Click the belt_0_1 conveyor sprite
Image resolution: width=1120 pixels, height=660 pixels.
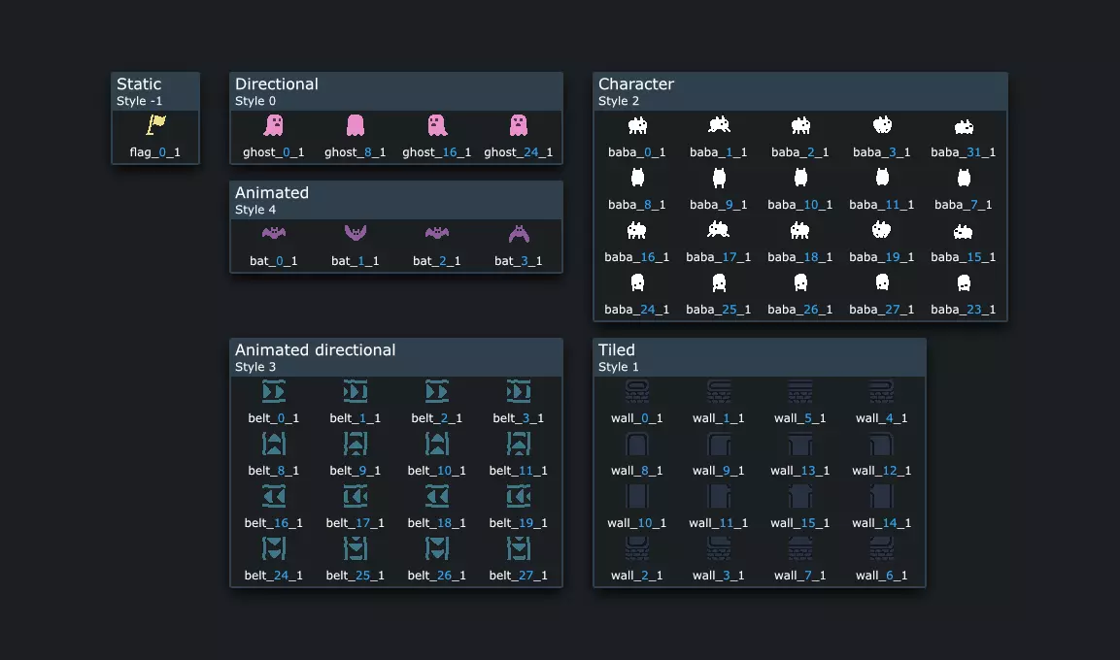tap(274, 392)
